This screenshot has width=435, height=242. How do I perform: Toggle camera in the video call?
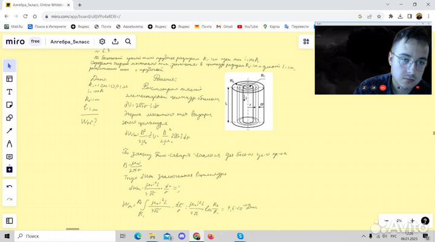pyautogui.click(x=374, y=88)
